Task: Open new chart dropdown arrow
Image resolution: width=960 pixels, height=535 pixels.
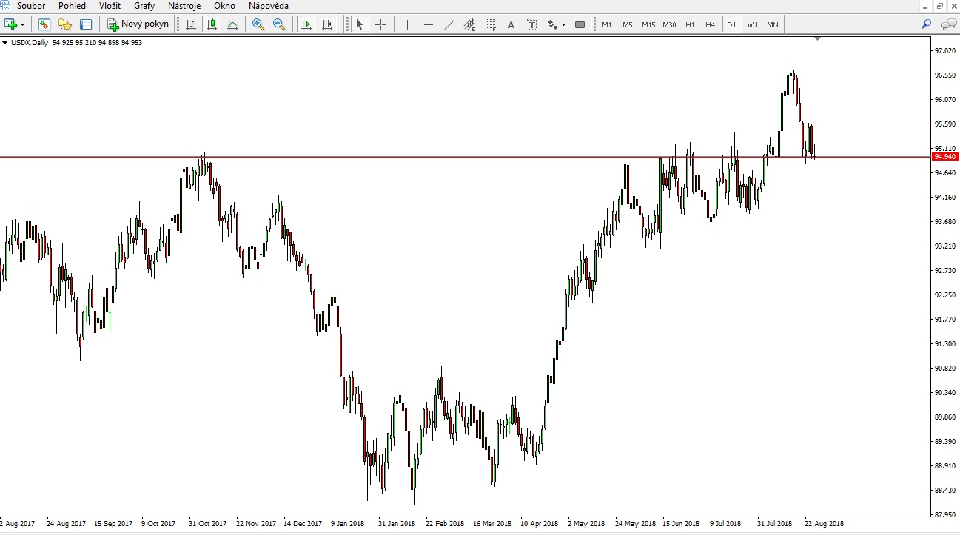Action: tap(23, 24)
